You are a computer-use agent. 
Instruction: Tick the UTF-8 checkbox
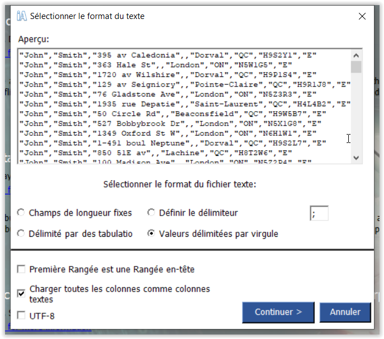tap(21, 315)
